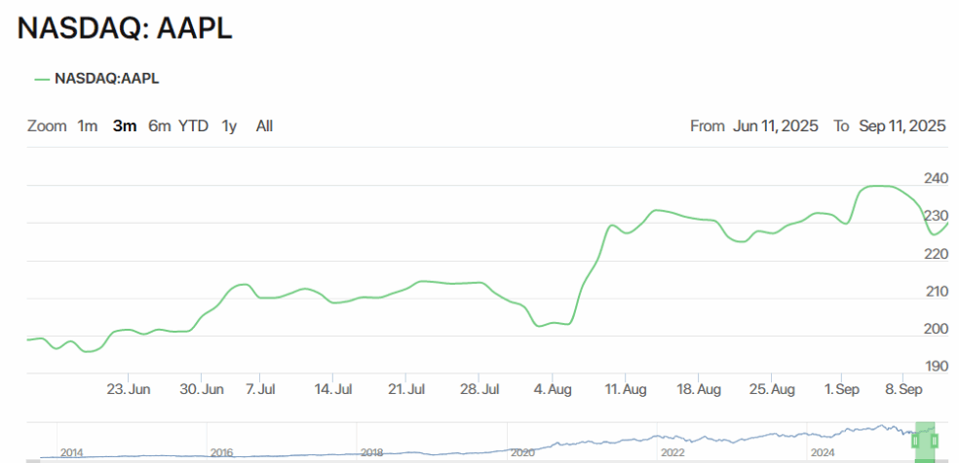
Task: Click the 21. Jul axis label
Action: coord(405,389)
